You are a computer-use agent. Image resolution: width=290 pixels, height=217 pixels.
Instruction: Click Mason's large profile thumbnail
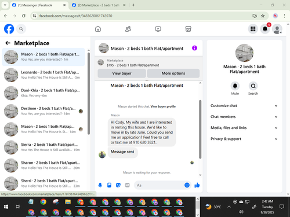[x=244, y=53]
